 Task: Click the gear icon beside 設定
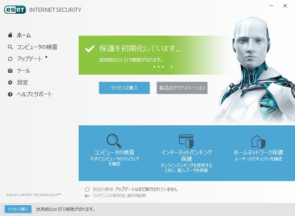coord(10,82)
